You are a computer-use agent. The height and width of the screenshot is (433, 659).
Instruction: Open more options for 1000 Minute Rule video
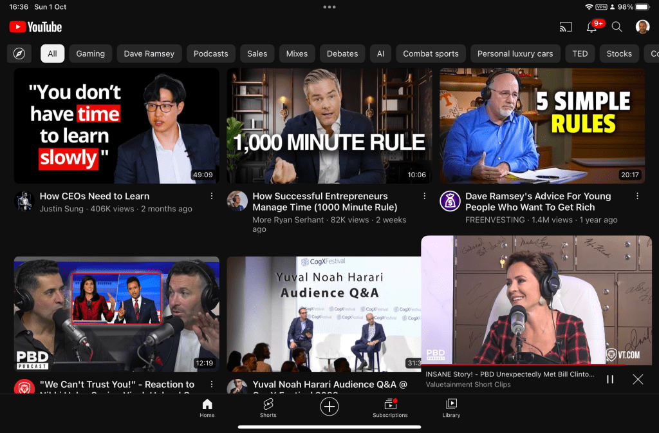click(x=425, y=196)
